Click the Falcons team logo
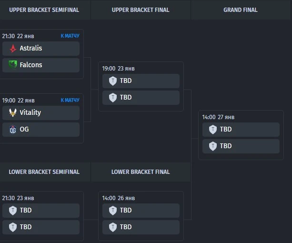The image size is (292, 243). click(x=13, y=65)
